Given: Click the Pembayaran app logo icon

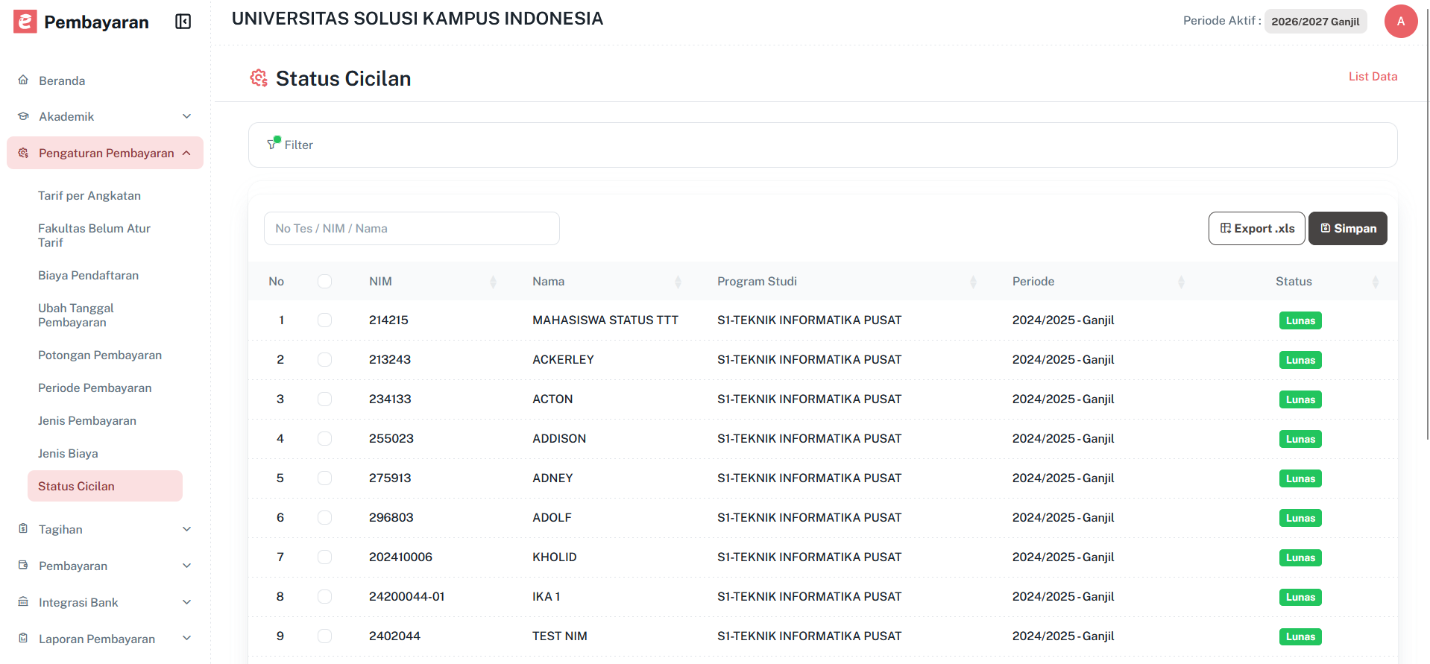Looking at the screenshot, I should pyautogui.click(x=25, y=22).
